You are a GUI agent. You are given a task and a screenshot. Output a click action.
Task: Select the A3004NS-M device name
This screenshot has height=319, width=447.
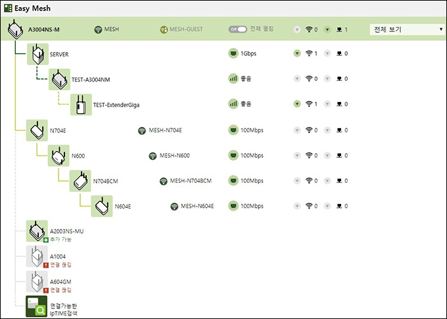[44, 30]
